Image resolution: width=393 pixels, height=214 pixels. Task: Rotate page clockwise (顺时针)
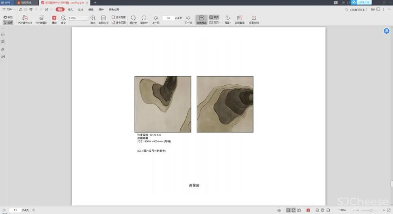[x=133, y=20]
